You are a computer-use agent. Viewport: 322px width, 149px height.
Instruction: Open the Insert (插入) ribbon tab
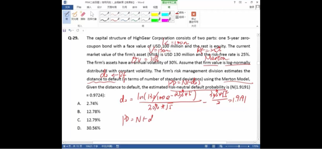[89, 7]
